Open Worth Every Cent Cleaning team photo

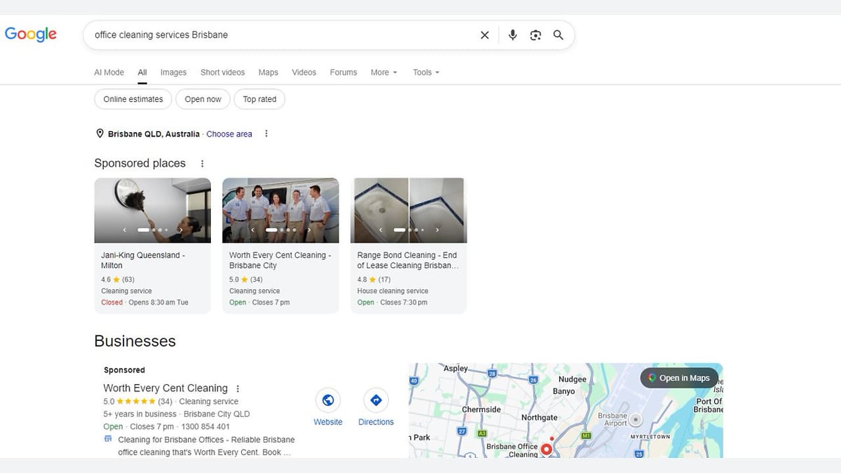(x=281, y=210)
